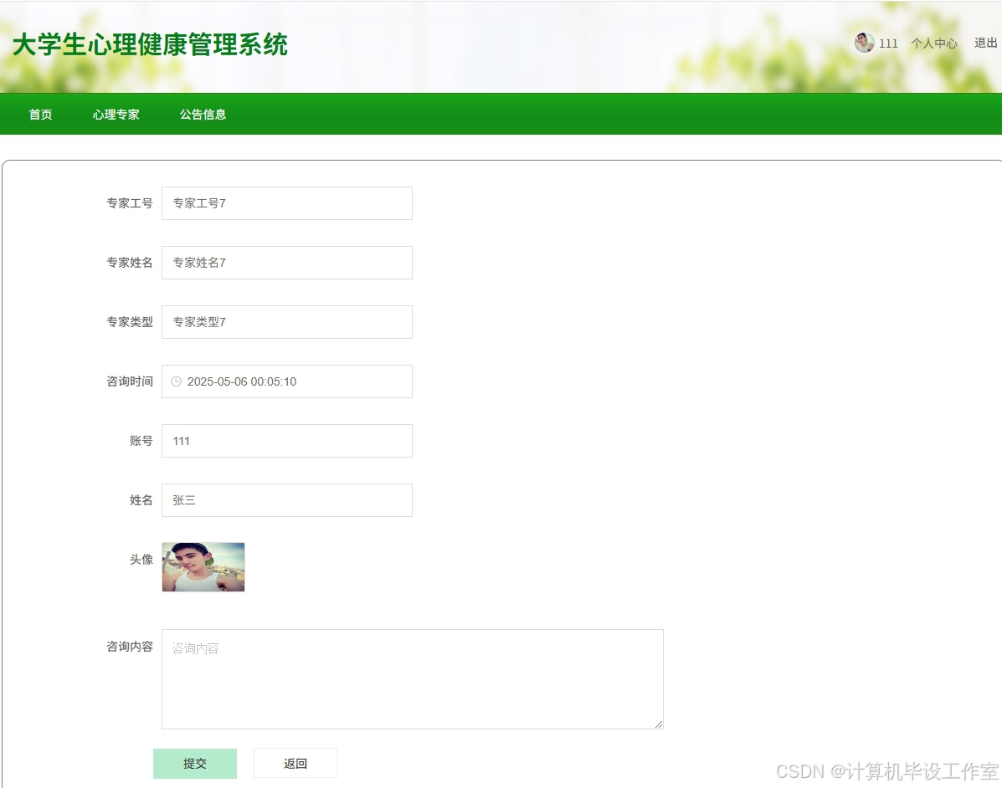Open the 咨询时间 date-time picker
Screen dimensions: 1002x788
click(x=286, y=381)
